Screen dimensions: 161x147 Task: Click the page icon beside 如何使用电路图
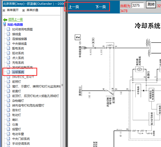tap(9, 29)
